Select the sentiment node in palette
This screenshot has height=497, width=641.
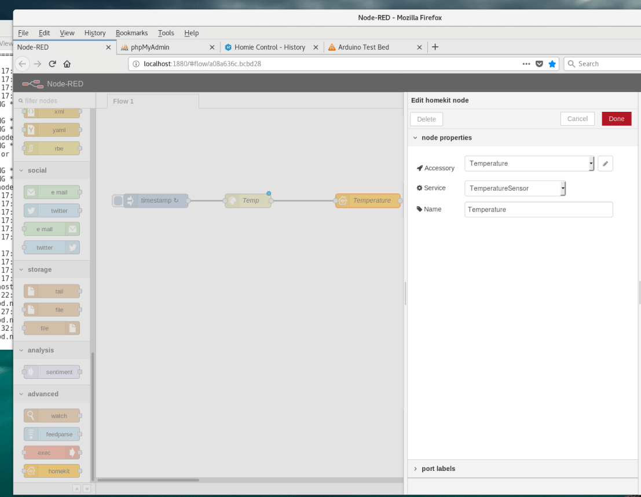point(52,372)
